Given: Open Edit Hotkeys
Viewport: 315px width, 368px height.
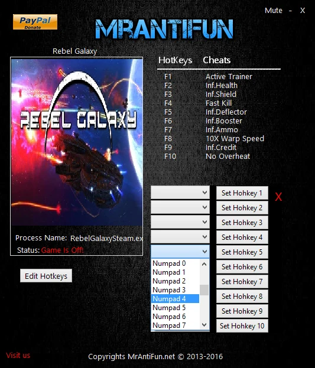Looking at the screenshot, I should pos(46,276).
